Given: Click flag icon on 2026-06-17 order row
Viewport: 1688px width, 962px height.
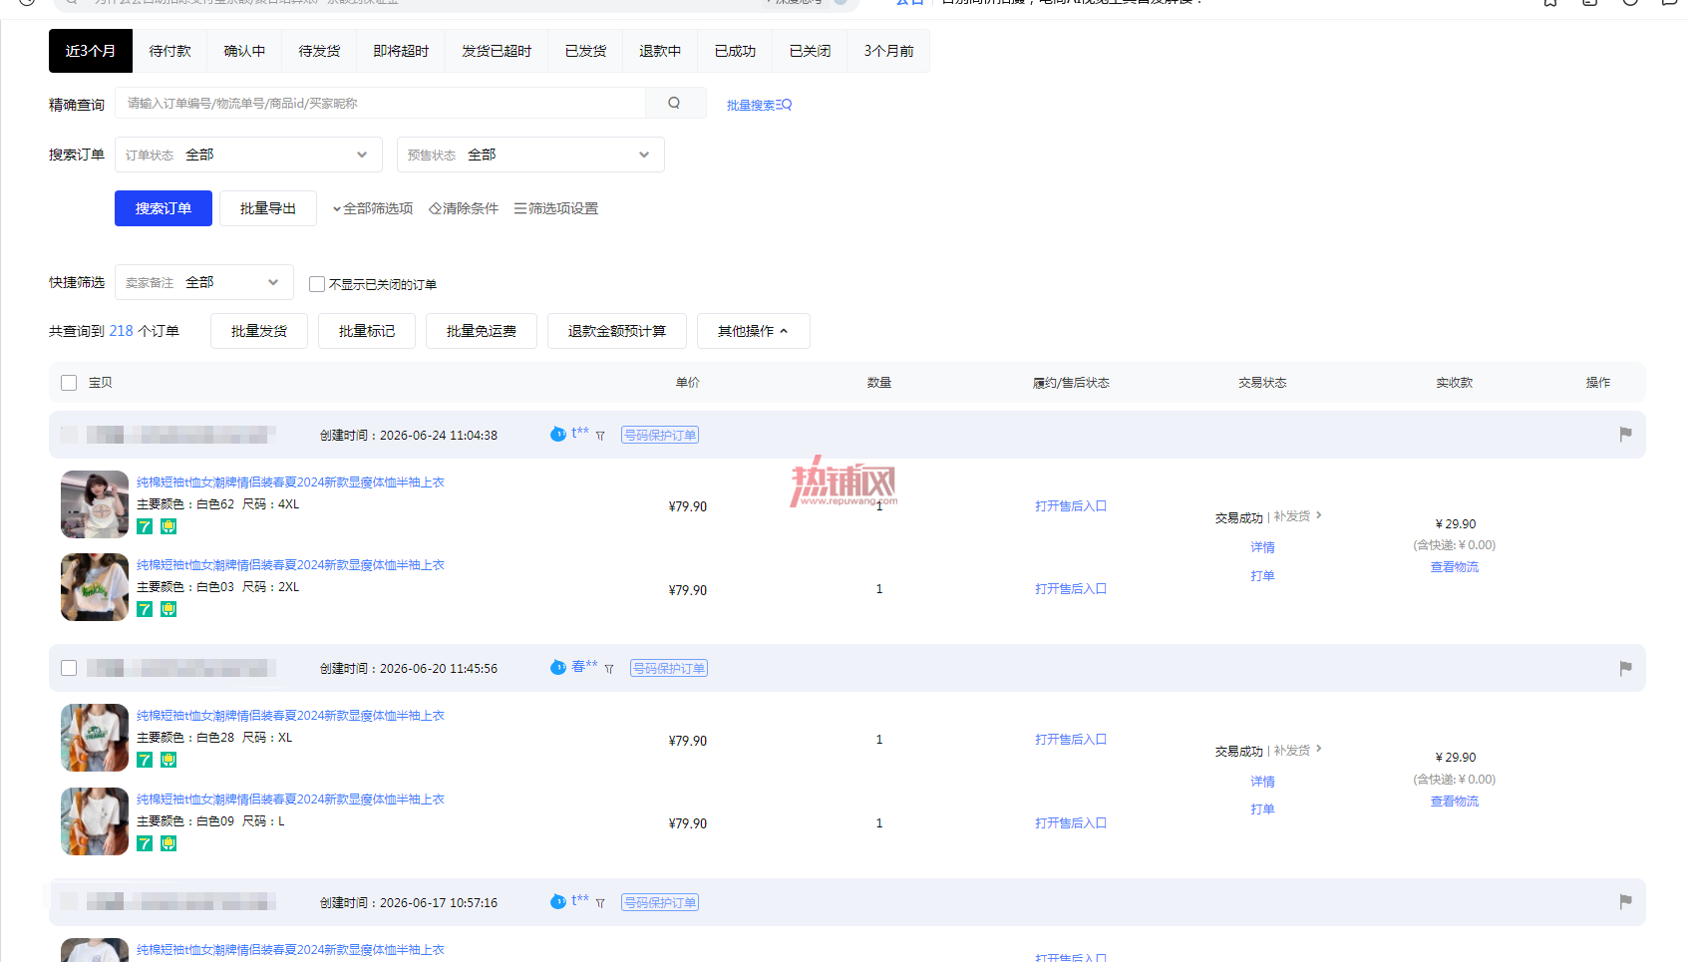Looking at the screenshot, I should pyautogui.click(x=1625, y=901).
